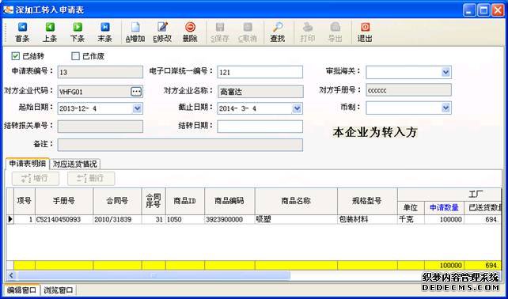Click the 商品名称 column header

(296, 201)
